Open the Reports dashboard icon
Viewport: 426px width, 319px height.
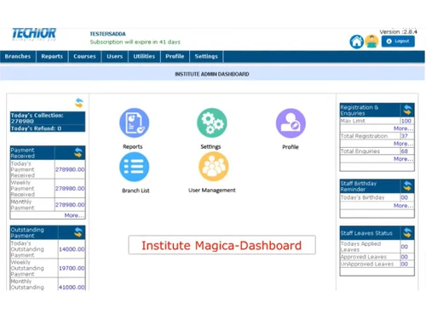(x=135, y=122)
